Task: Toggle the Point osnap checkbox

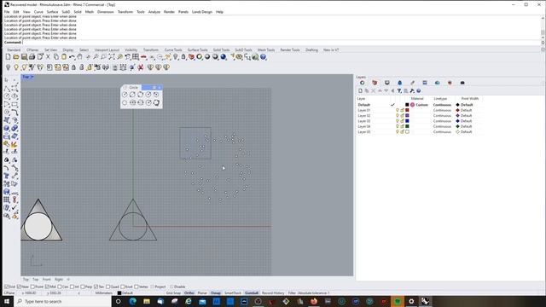Action: [x=32, y=287]
